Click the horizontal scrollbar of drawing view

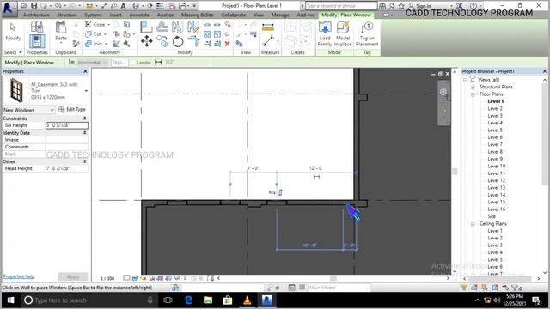[333, 278]
